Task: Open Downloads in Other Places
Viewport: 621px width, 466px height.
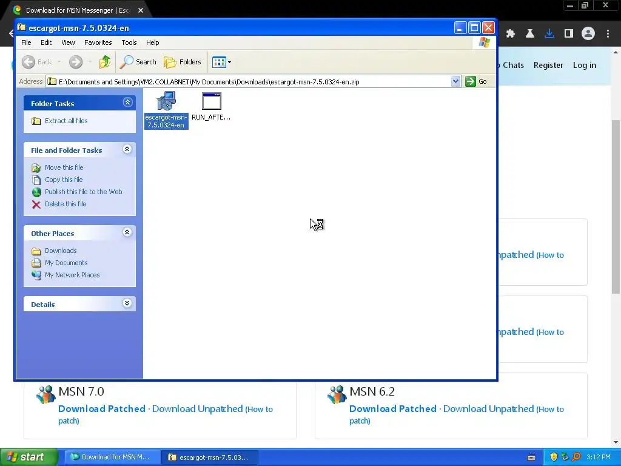Action: point(61,251)
